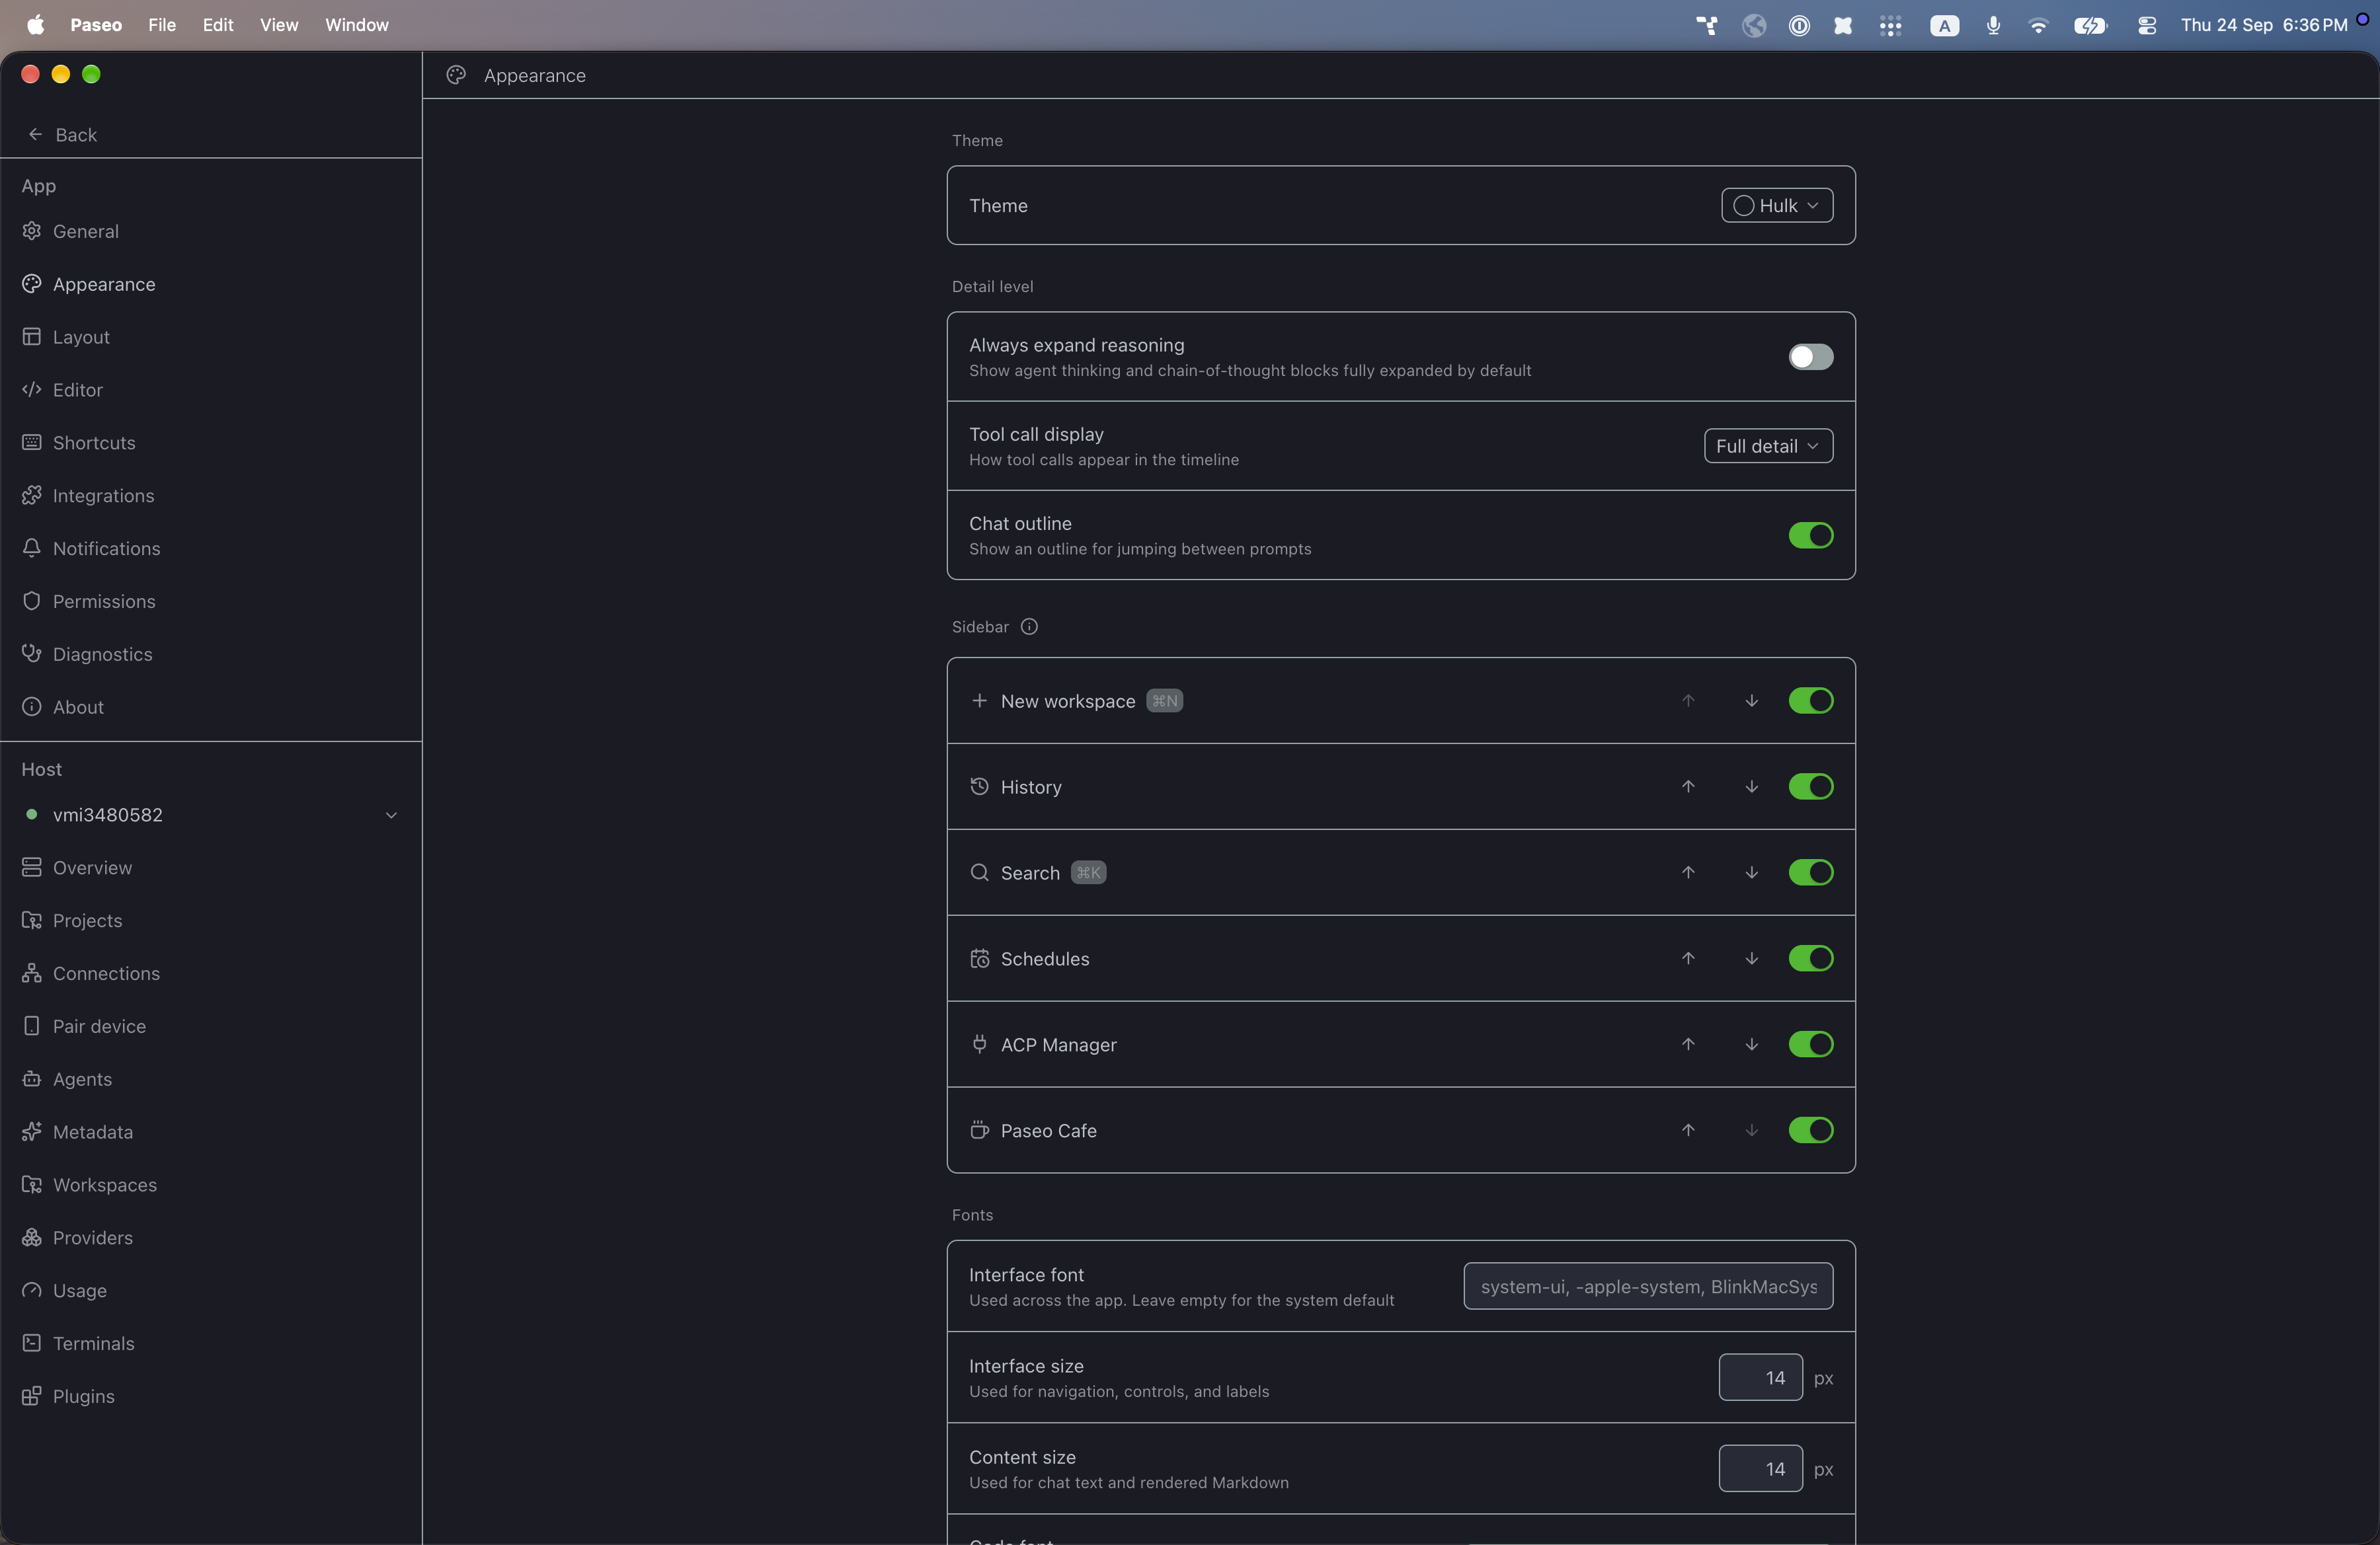Expand the vmi3480582 host selector
This screenshot has width=2380, height=1545.
pyautogui.click(x=211, y=815)
